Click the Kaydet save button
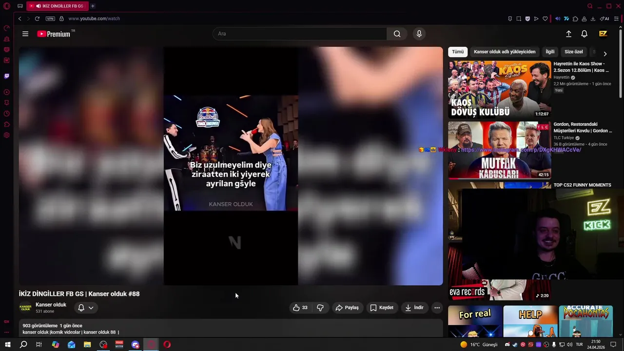The image size is (624, 351). (x=382, y=308)
